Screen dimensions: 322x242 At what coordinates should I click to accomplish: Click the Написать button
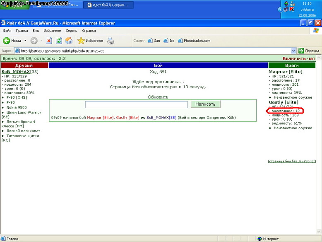pos(205,104)
